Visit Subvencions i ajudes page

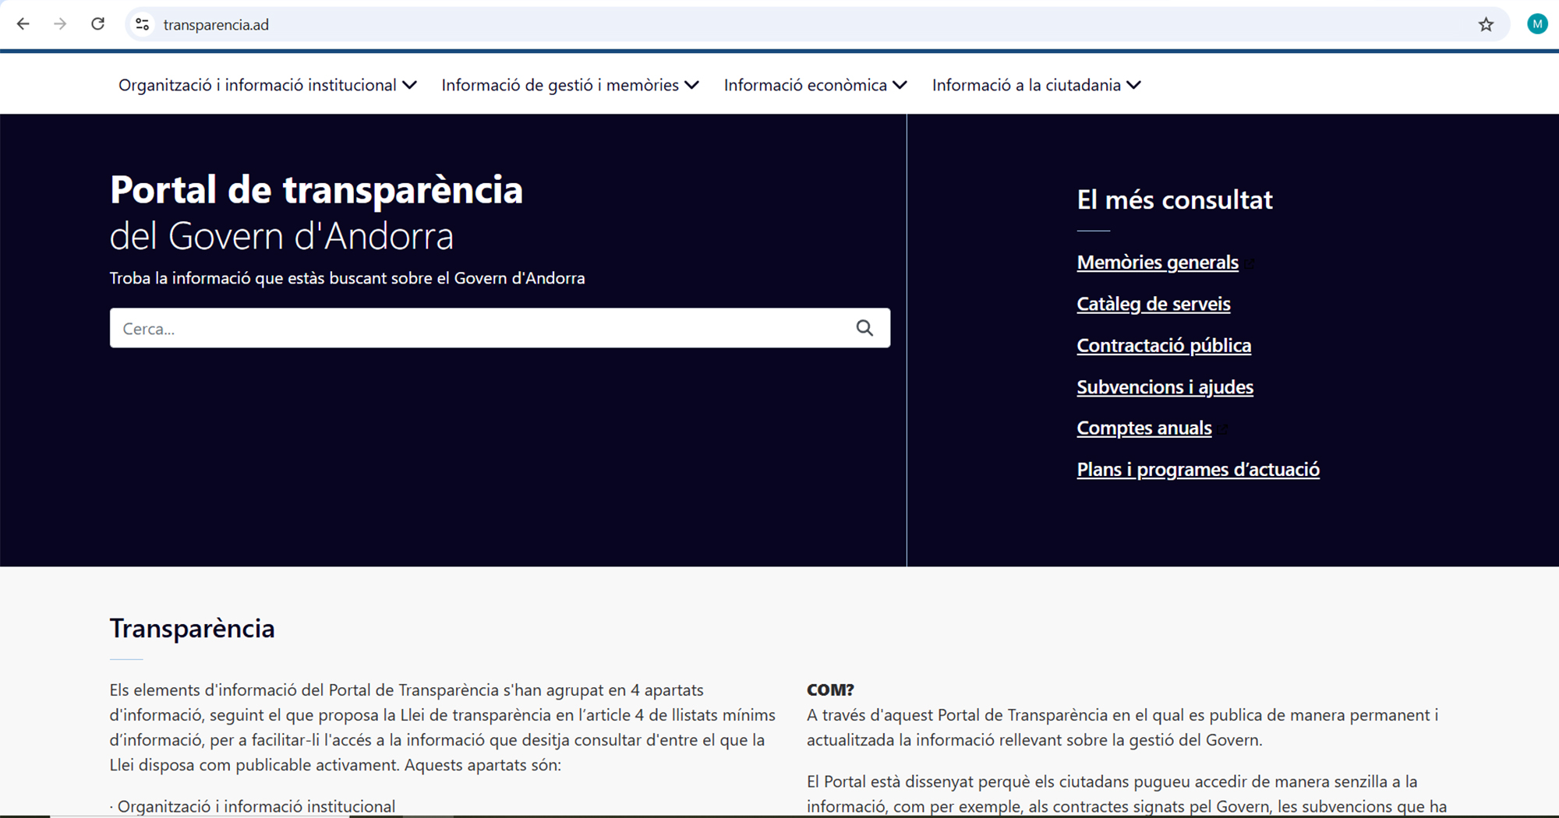[1165, 387]
